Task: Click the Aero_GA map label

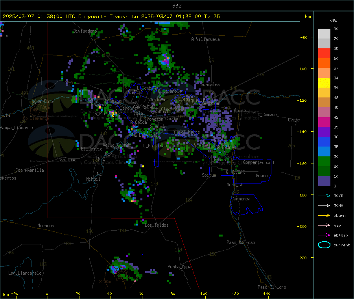Action: click(235, 185)
